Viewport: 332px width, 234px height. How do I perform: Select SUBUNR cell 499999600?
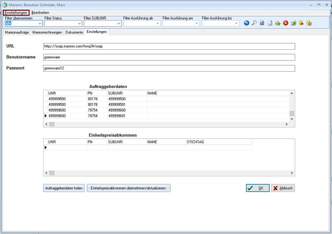(127, 110)
